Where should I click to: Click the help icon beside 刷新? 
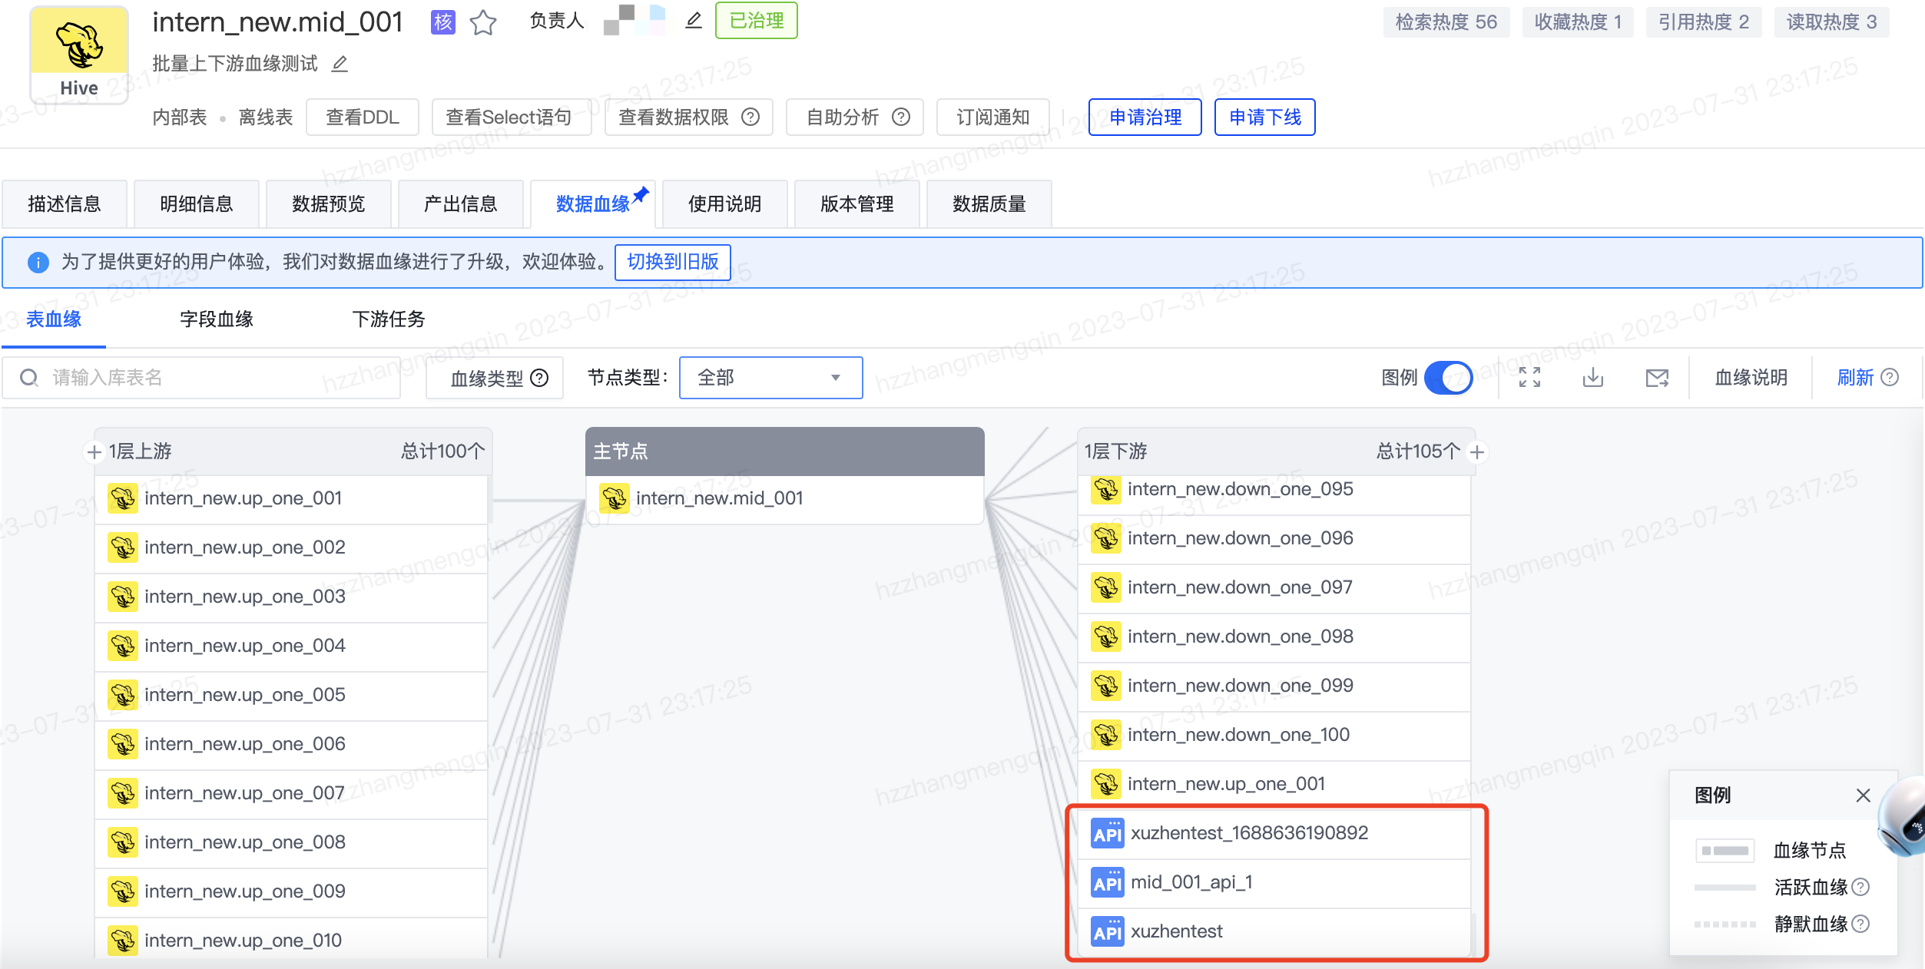pyautogui.click(x=1890, y=377)
